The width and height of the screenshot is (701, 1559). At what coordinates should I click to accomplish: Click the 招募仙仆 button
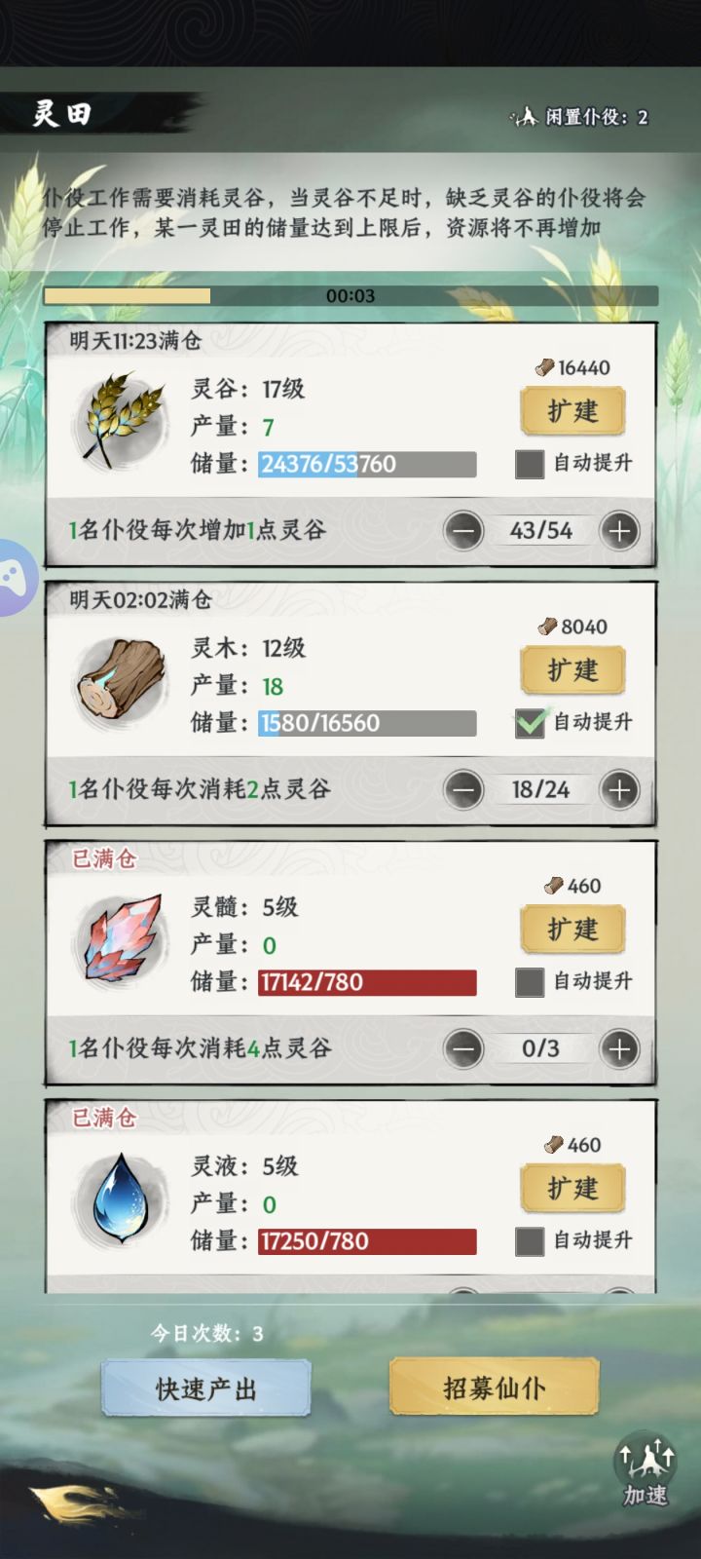click(494, 1388)
